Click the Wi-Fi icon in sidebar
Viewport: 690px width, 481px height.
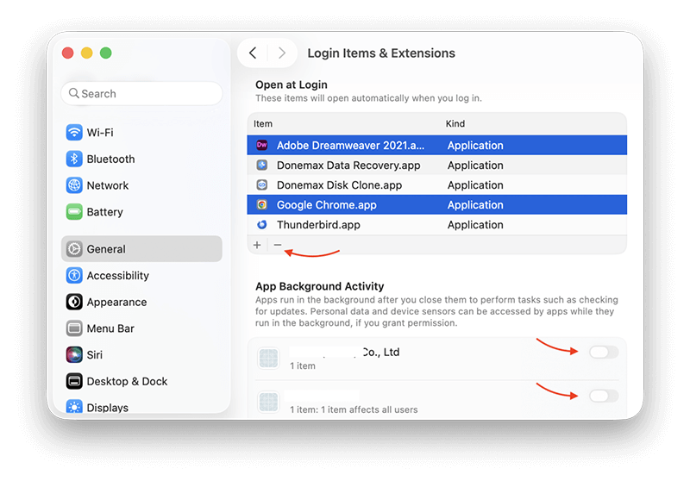(74, 133)
